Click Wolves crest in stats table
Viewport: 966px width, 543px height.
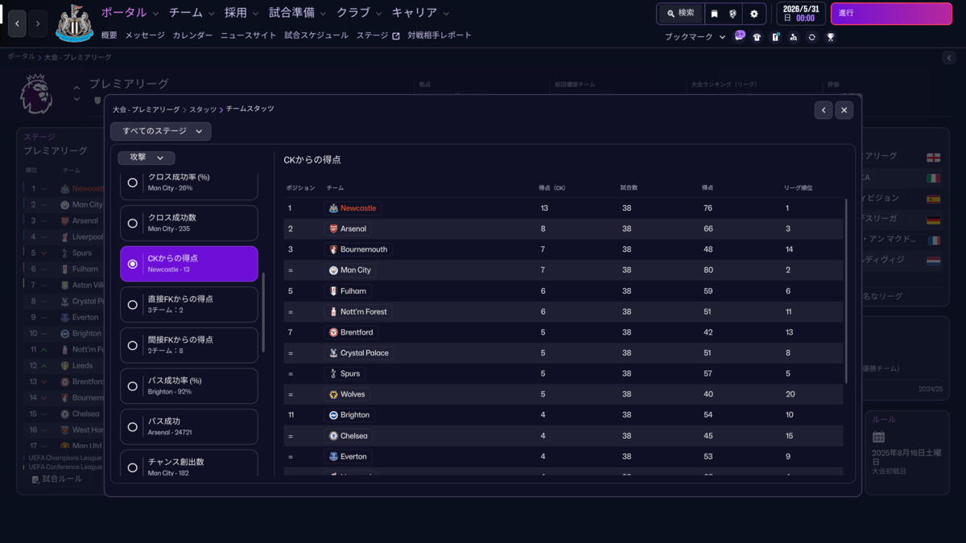click(333, 394)
